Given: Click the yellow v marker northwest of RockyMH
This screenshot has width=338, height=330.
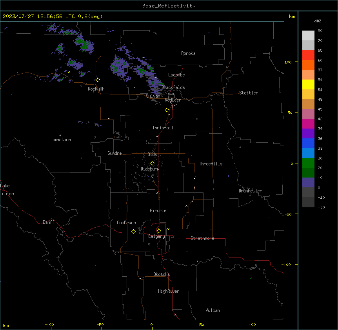Looking at the screenshot, I should (69, 72).
